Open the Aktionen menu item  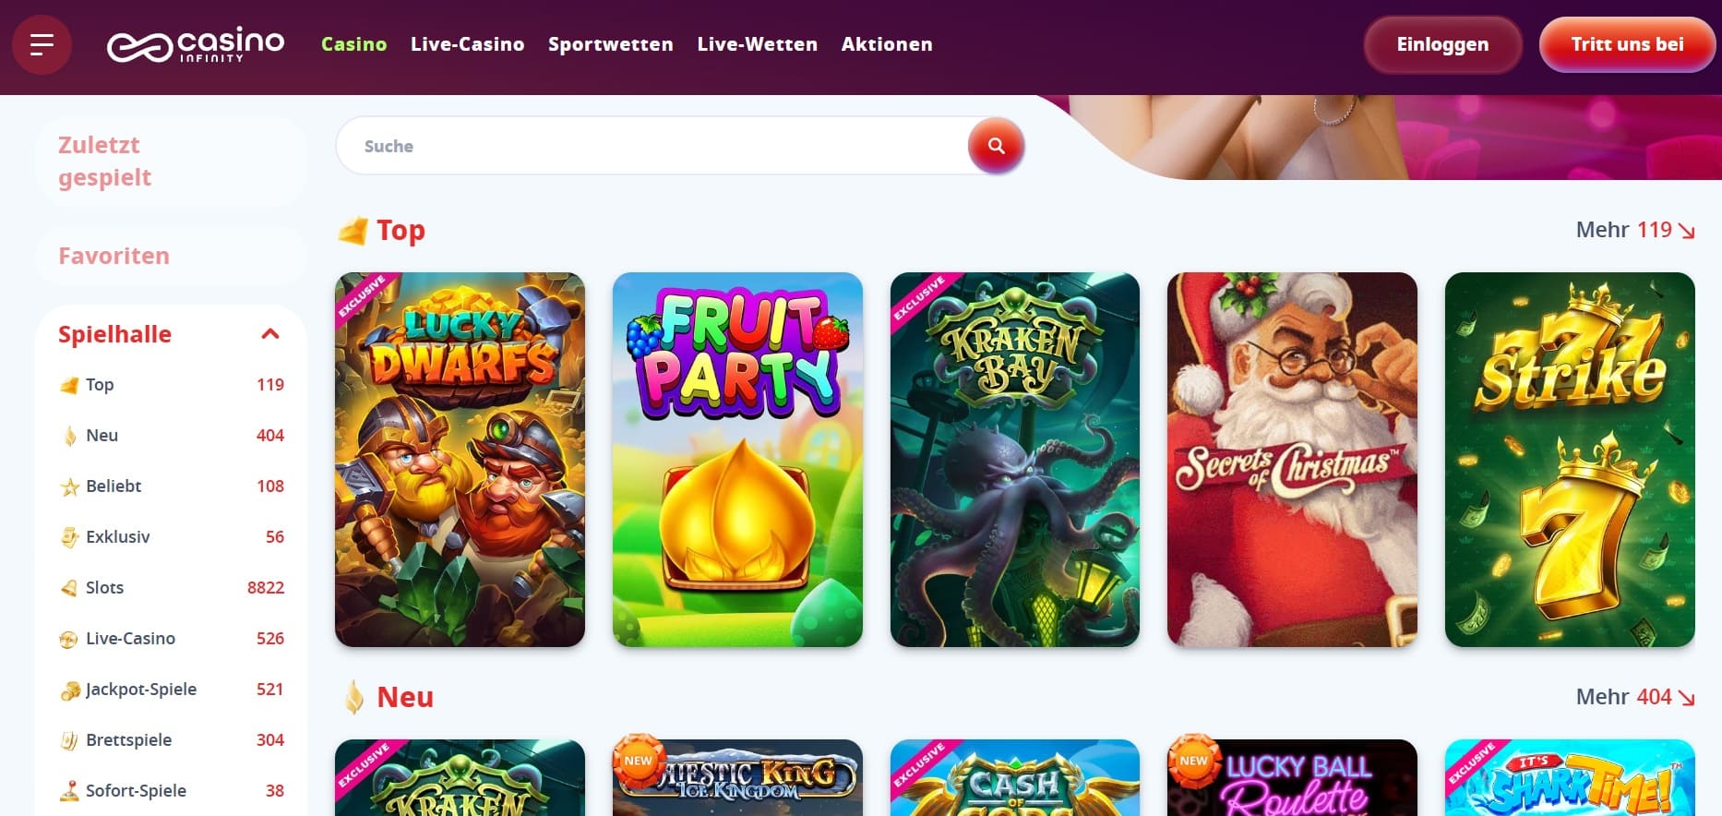(887, 44)
